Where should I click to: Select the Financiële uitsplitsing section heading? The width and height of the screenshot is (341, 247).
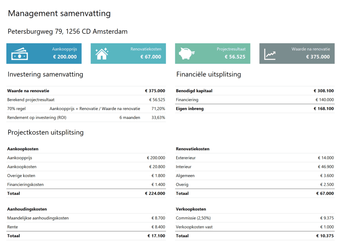[x=208, y=74]
